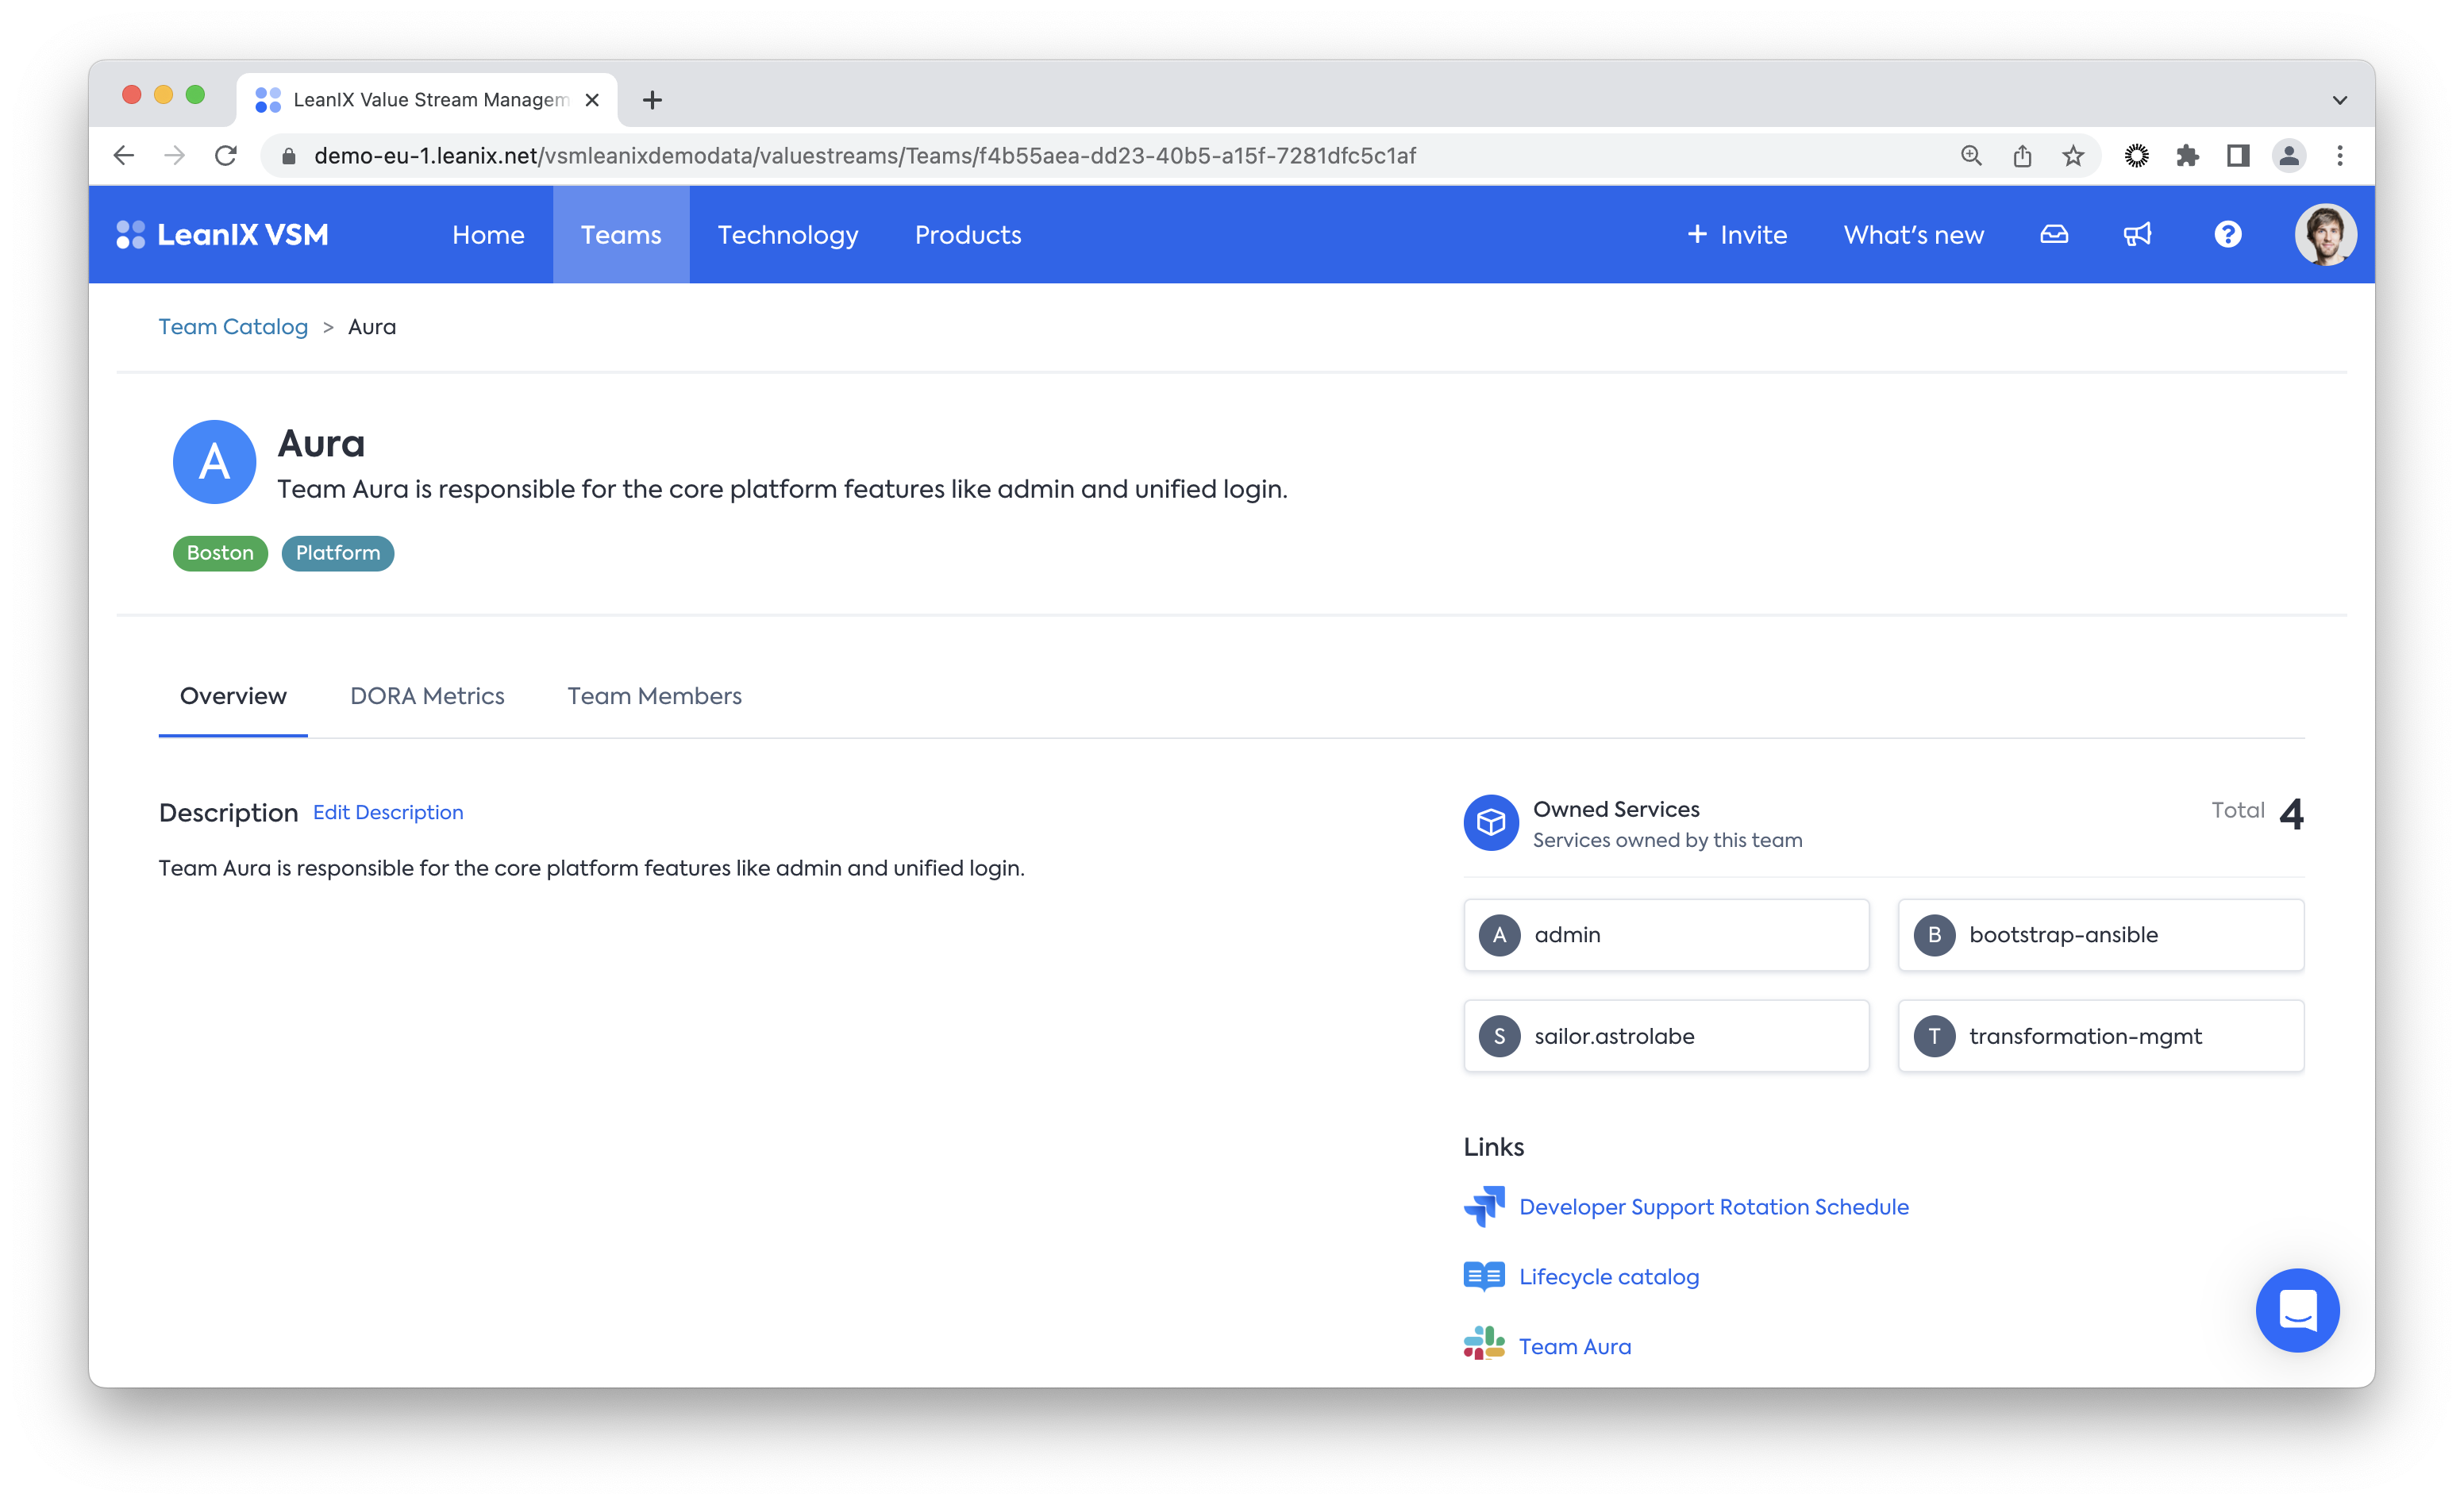Click the green Boston tag

pos(220,553)
